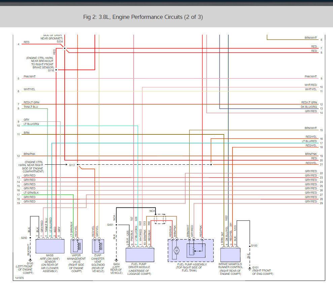Click the 'WHT/YEL' label at connector 11
The width and height of the screenshot is (333, 289).
[x=311, y=90]
